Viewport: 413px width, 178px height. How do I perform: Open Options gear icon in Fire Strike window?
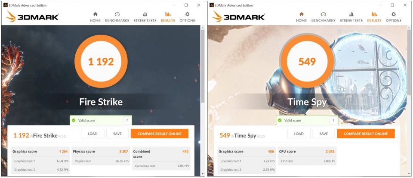tap(187, 14)
